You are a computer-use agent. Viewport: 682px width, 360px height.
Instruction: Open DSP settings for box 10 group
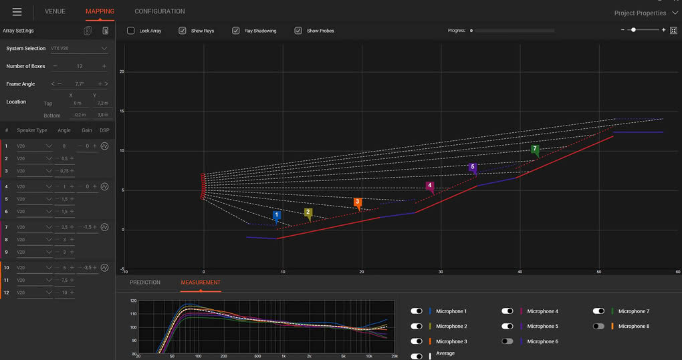(x=104, y=268)
